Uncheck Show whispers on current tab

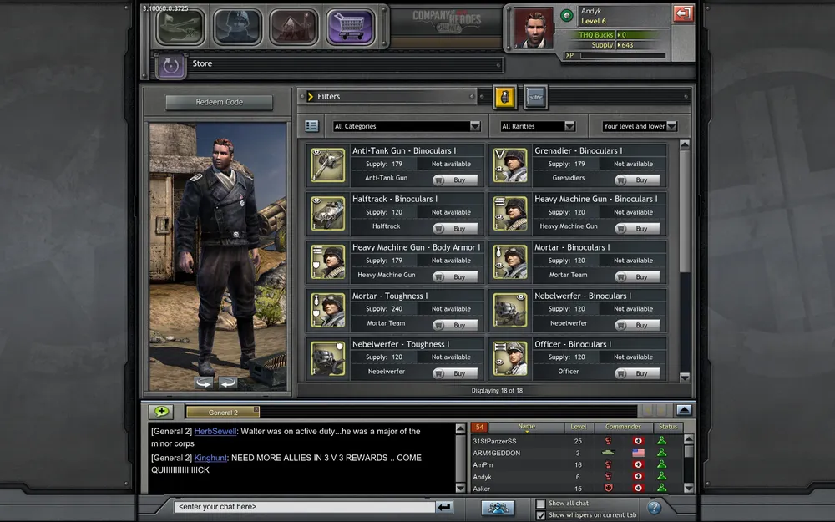click(540, 515)
